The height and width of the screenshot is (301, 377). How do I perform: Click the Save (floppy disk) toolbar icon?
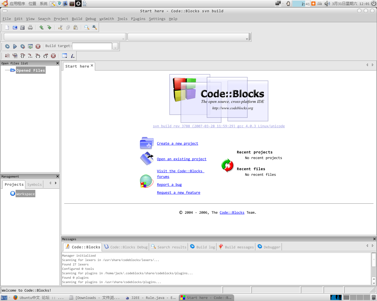coord(22,27)
